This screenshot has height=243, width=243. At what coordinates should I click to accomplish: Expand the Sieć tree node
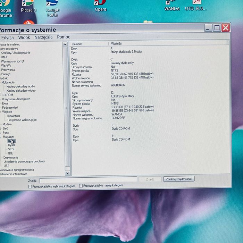(x=1, y=128)
